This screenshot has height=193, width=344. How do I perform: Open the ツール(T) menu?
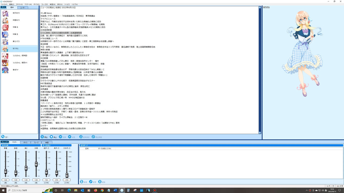(67, 4)
